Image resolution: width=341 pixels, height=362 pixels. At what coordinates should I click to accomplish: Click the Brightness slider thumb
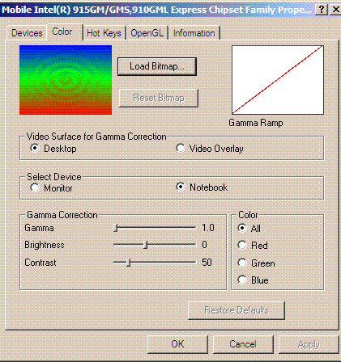[x=146, y=245]
